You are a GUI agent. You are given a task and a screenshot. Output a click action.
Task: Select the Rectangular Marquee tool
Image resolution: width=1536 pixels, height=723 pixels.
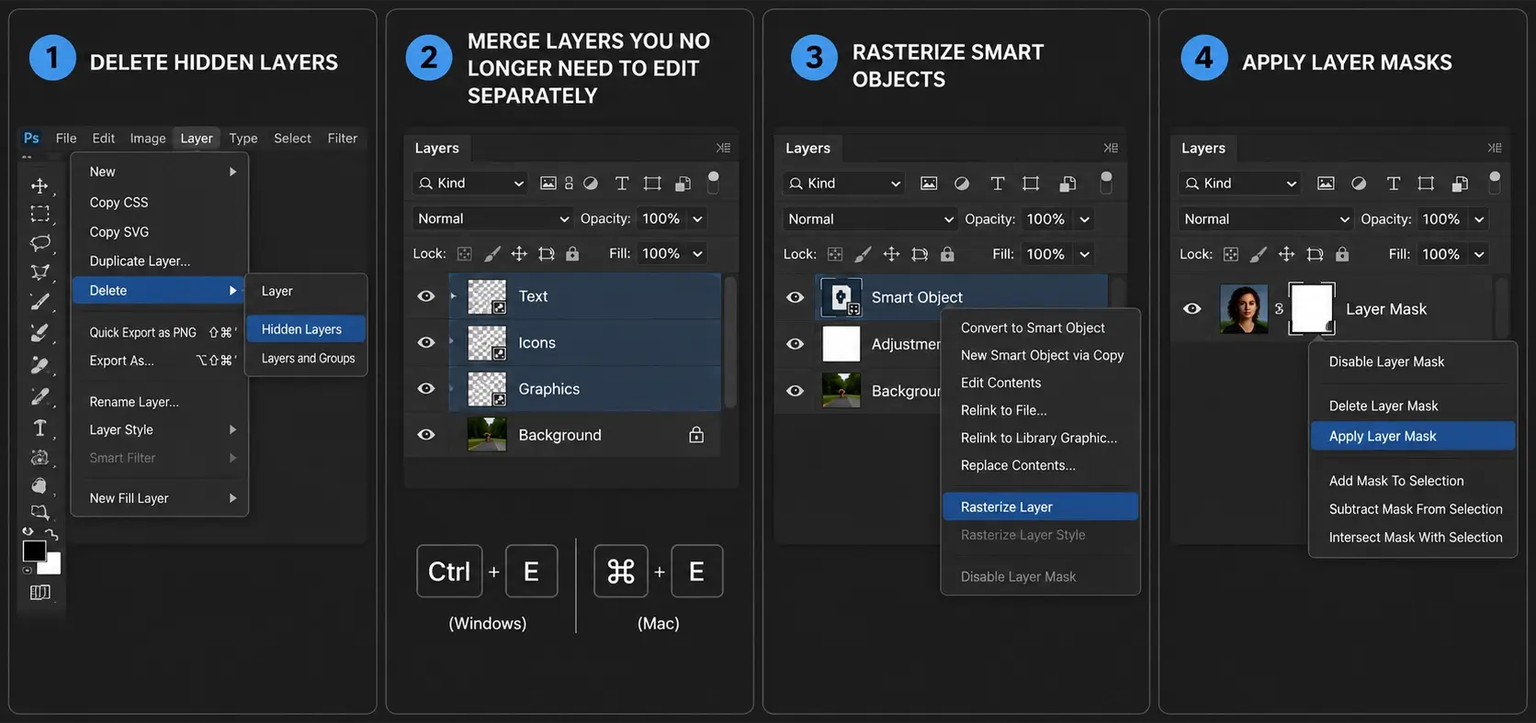click(40, 214)
